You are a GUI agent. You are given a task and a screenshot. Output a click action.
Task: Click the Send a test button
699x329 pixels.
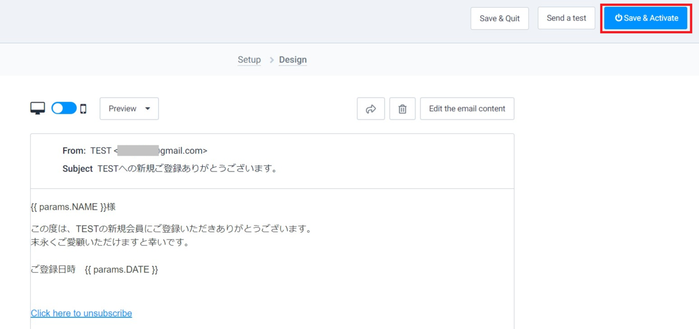click(x=567, y=18)
